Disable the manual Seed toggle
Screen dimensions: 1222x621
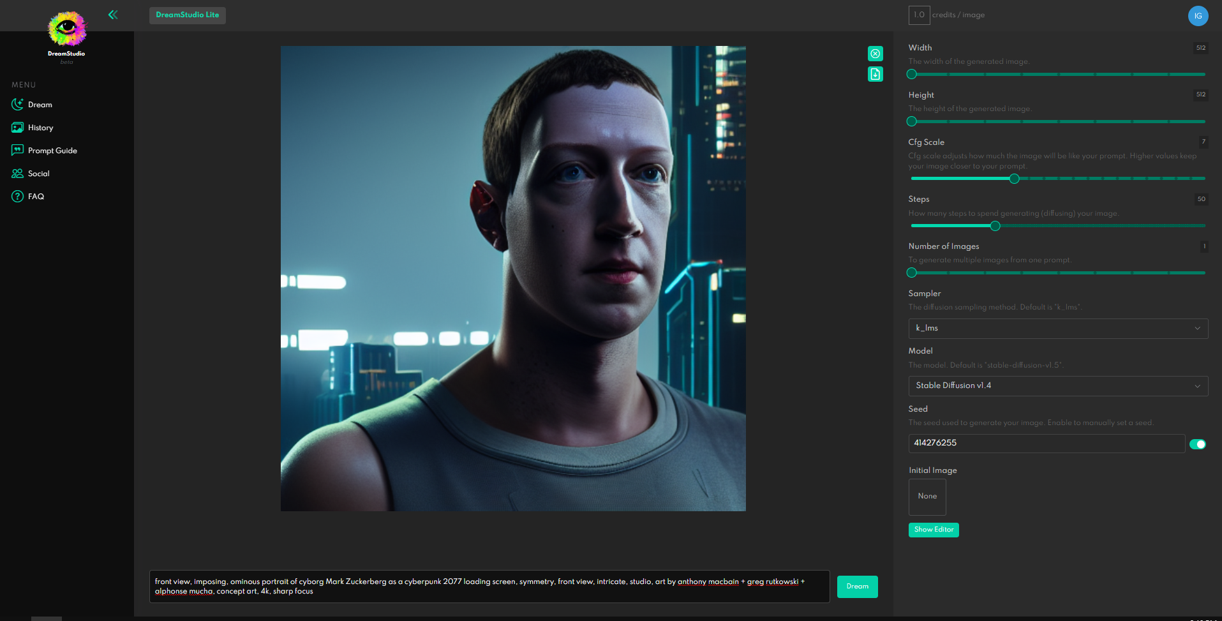pyautogui.click(x=1198, y=444)
